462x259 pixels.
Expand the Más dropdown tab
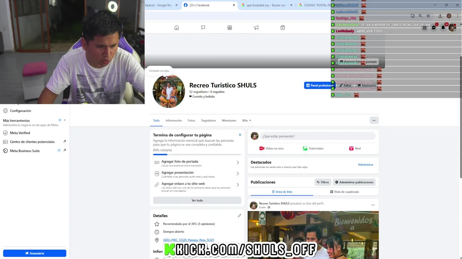[247, 121]
